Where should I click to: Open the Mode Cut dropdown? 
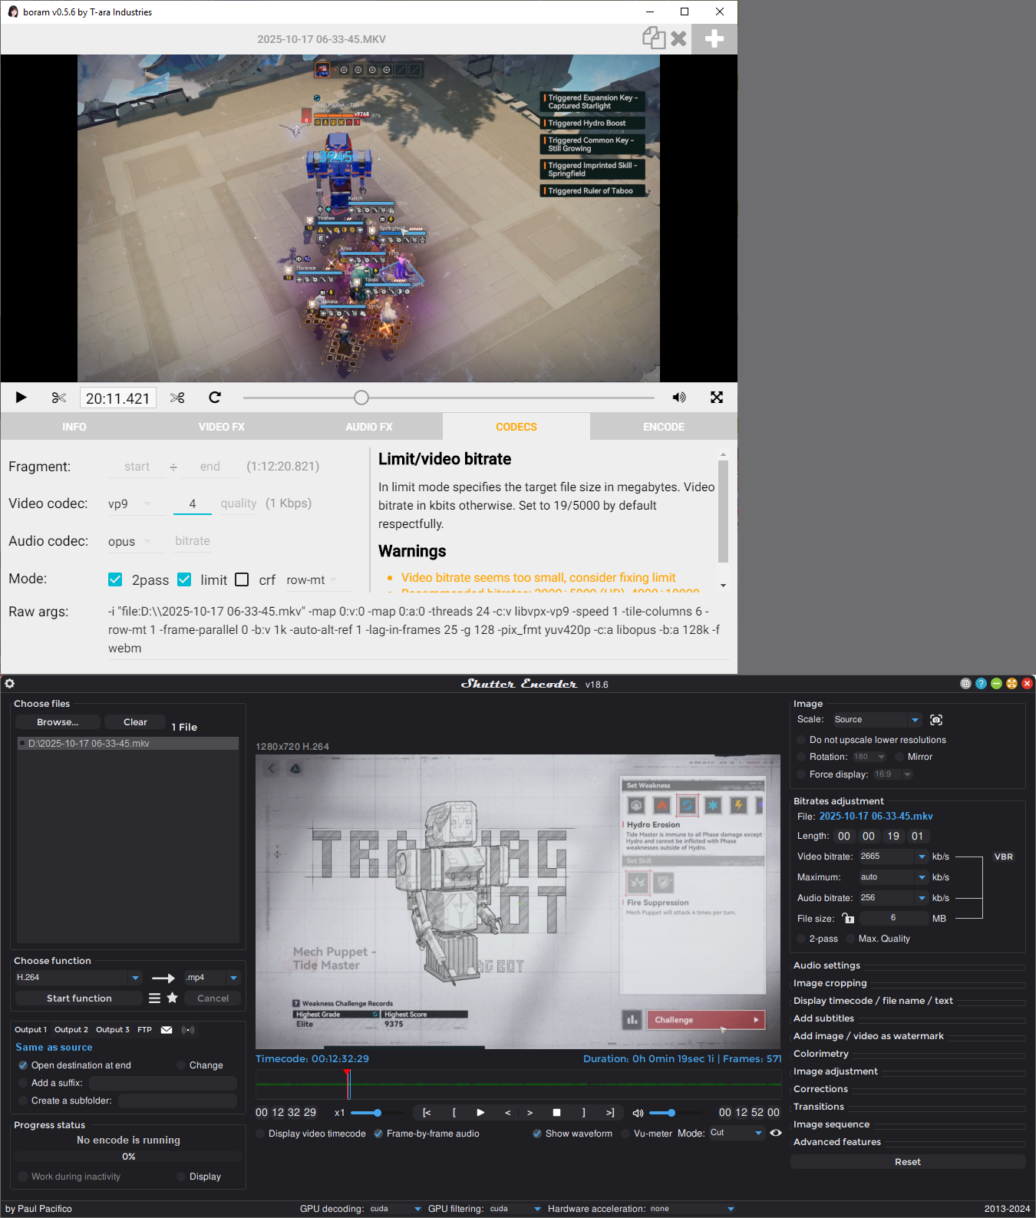coord(736,1133)
